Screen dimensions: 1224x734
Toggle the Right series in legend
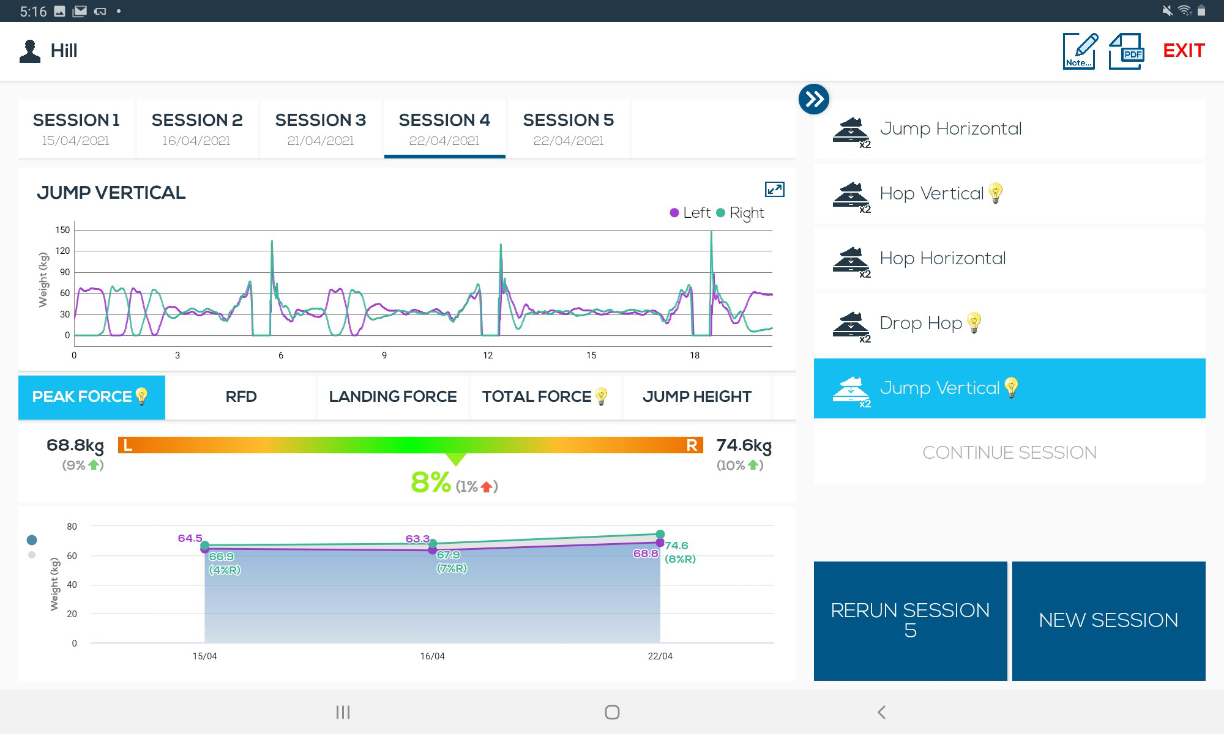tap(741, 213)
